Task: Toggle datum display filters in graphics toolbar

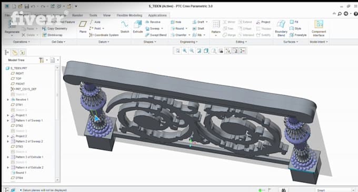Action: coord(228,51)
